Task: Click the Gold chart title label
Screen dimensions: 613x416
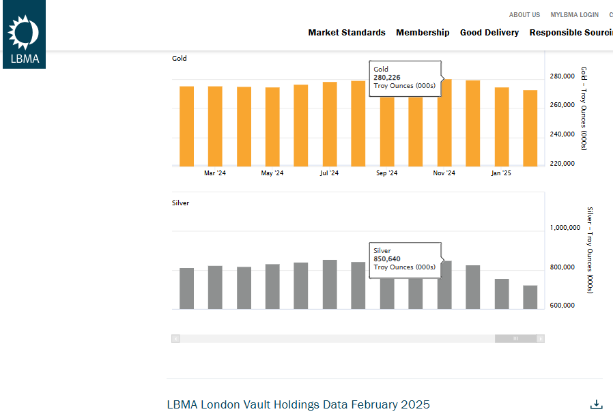Action: 180,58
